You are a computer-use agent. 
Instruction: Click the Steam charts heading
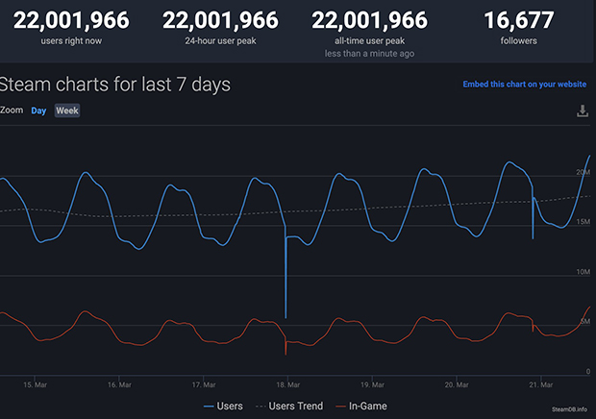pos(114,85)
